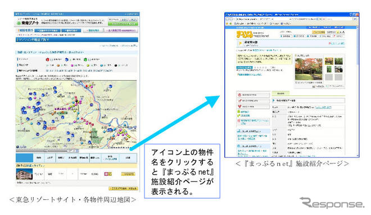This screenshot has width=371, height=215.
Task: Click the blue cube legend icon
Action: tap(66, 60)
